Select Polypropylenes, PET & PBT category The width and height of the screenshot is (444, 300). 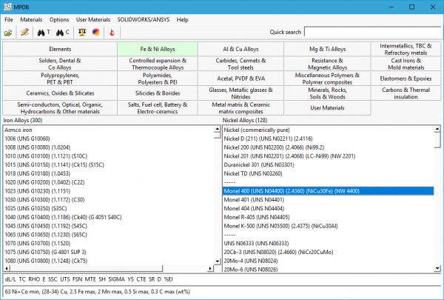point(60,79)
